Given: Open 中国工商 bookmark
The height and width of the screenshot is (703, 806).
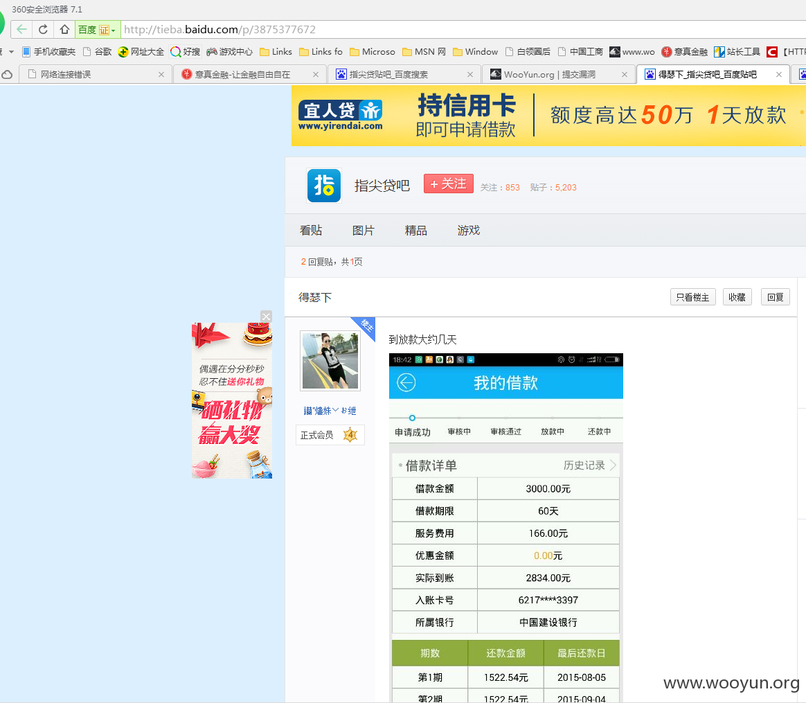Looking at the screenshot, I should point(580,51).
